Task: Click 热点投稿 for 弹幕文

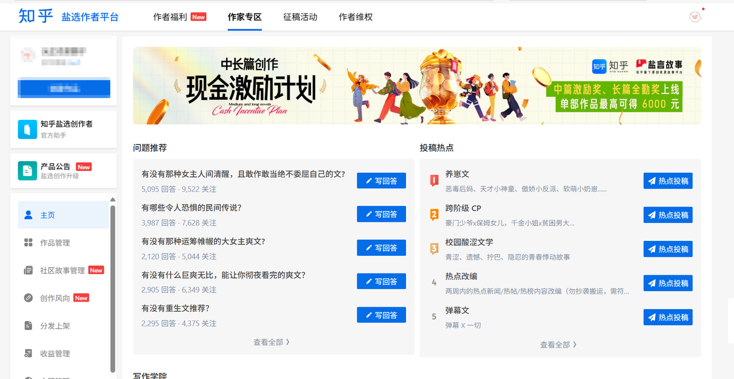Action: coord(668,317)
